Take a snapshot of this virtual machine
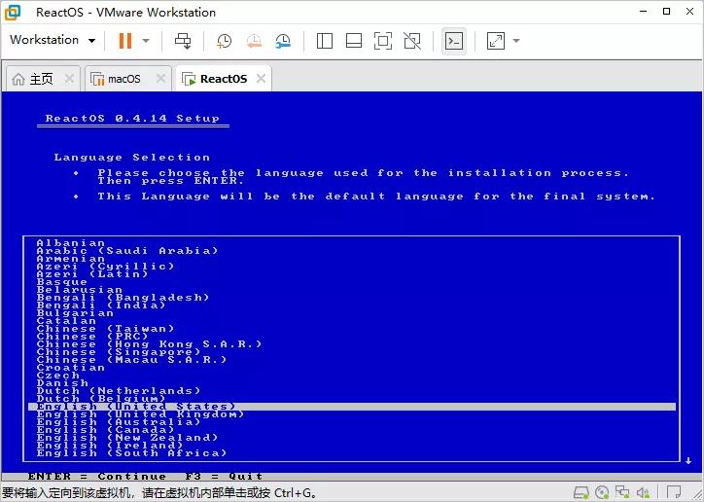 224,41
